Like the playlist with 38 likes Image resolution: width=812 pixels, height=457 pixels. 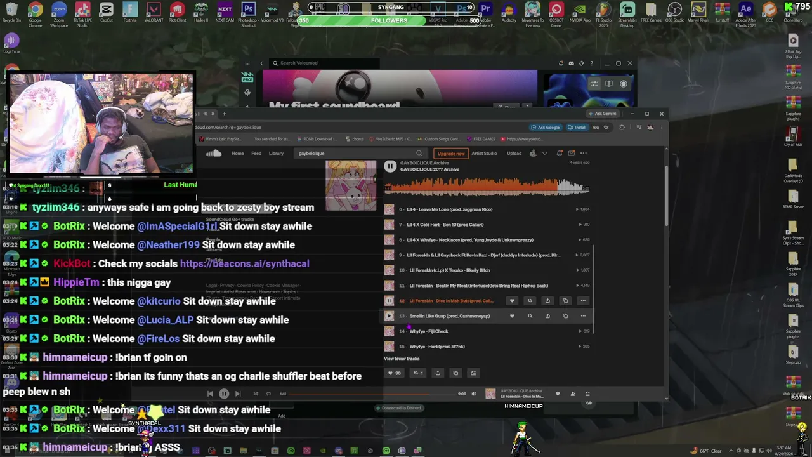(x=394, y=373)
